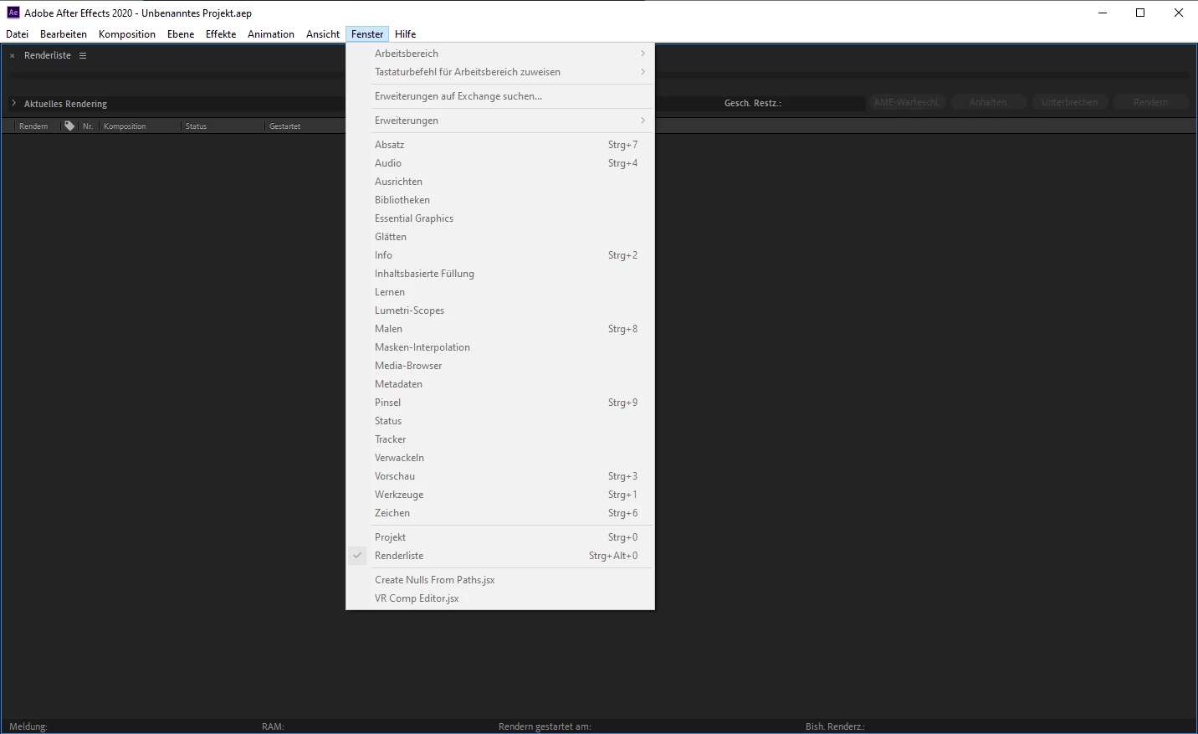Open the Lernen panel
The height and width of the screenshot is (734, 1198).
coord(500,292)
